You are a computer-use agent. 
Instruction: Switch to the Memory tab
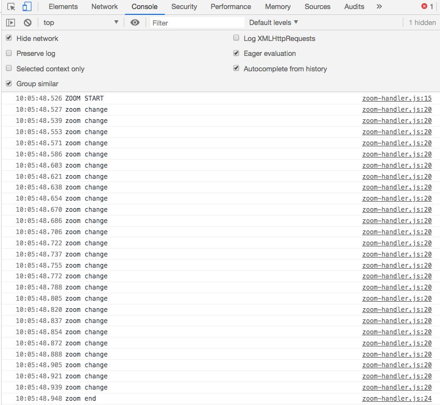pyautogui.click(x=278, y=6)
